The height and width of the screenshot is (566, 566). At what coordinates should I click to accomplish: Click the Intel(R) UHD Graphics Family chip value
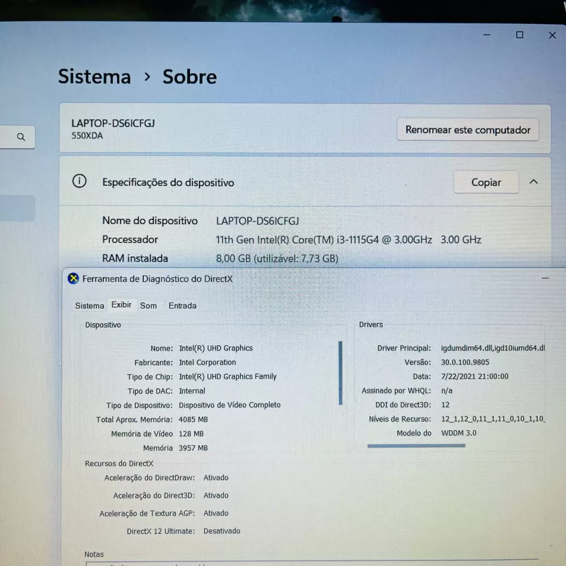tap(228, 376)
